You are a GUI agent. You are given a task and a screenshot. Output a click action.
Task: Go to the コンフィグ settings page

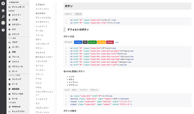tap(16, 79)
